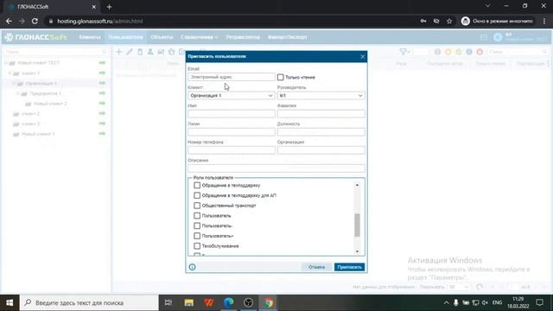Focus the Email address input field
The image size is (553, 311).
(232, 77)
